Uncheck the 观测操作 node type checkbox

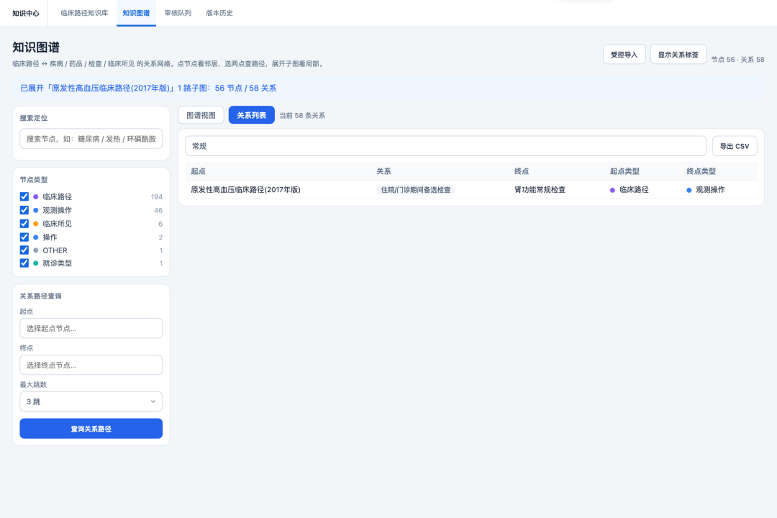(x=24, y=210)
